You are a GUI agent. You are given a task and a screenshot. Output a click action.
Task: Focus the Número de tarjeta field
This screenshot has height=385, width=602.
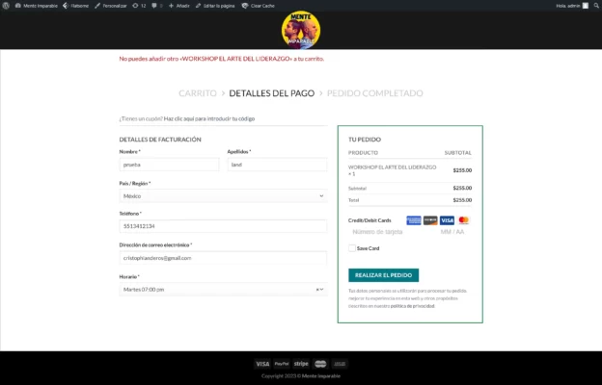point(386,232)
